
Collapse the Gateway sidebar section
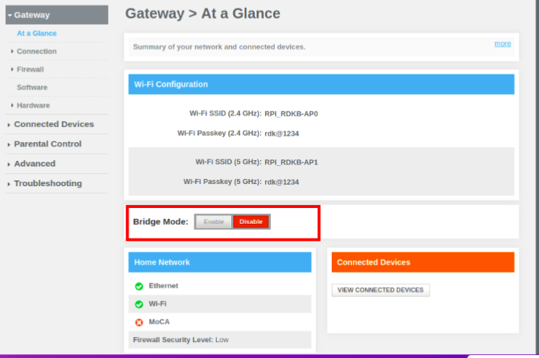pos(57,14)
